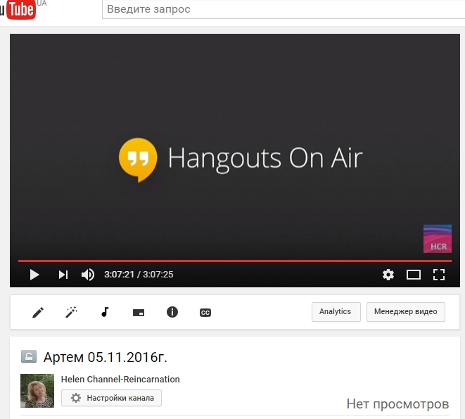Click the pencil edit video icon
This screenshot has width=465, height=419.
click(x=38, y=312)
